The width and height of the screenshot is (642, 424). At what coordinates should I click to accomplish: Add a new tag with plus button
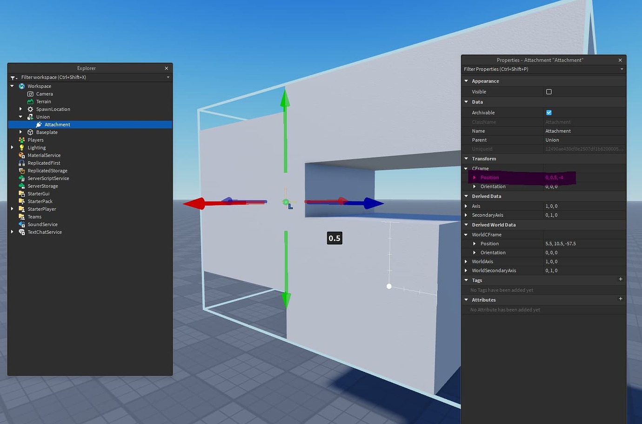[x=621, y=279]
